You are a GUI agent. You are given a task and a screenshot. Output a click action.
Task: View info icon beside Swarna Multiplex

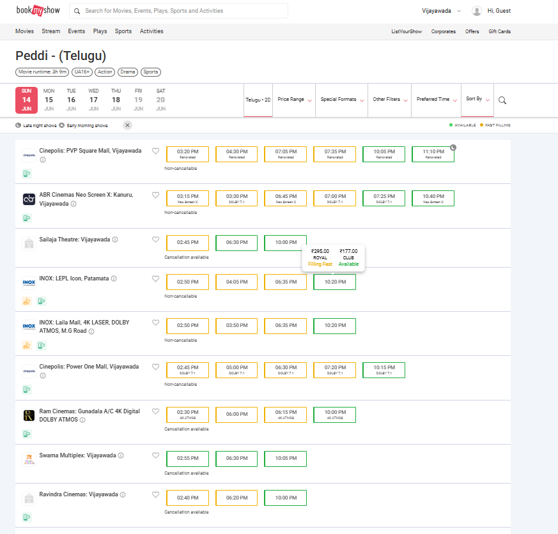coord(121,455)
